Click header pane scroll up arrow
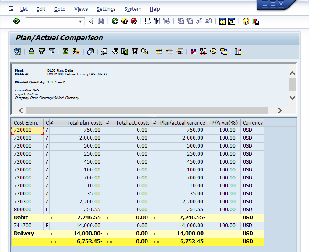This screenshot has height=252, width=309. [x=293, y=73]
